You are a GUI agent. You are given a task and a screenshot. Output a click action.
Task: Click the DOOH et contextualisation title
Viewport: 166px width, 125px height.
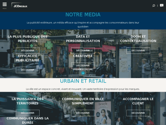click(138, 39)
